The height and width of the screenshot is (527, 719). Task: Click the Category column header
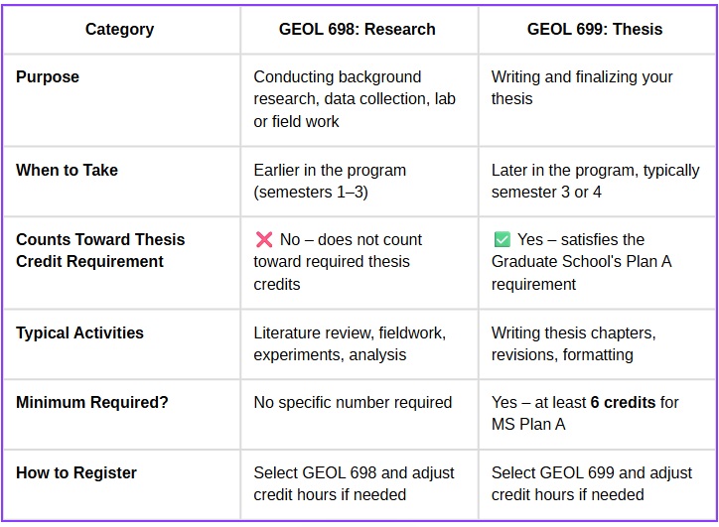119,29
